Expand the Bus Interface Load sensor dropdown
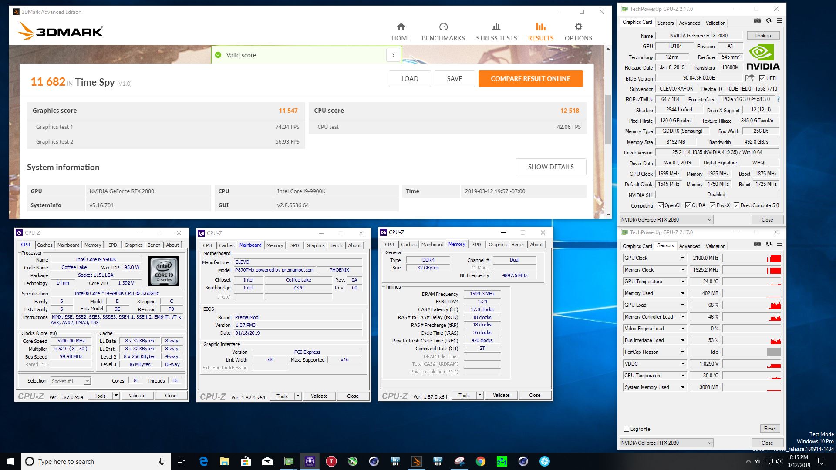Image resolution: width=836 pixels, height=470 pixels. pos(683,340)
